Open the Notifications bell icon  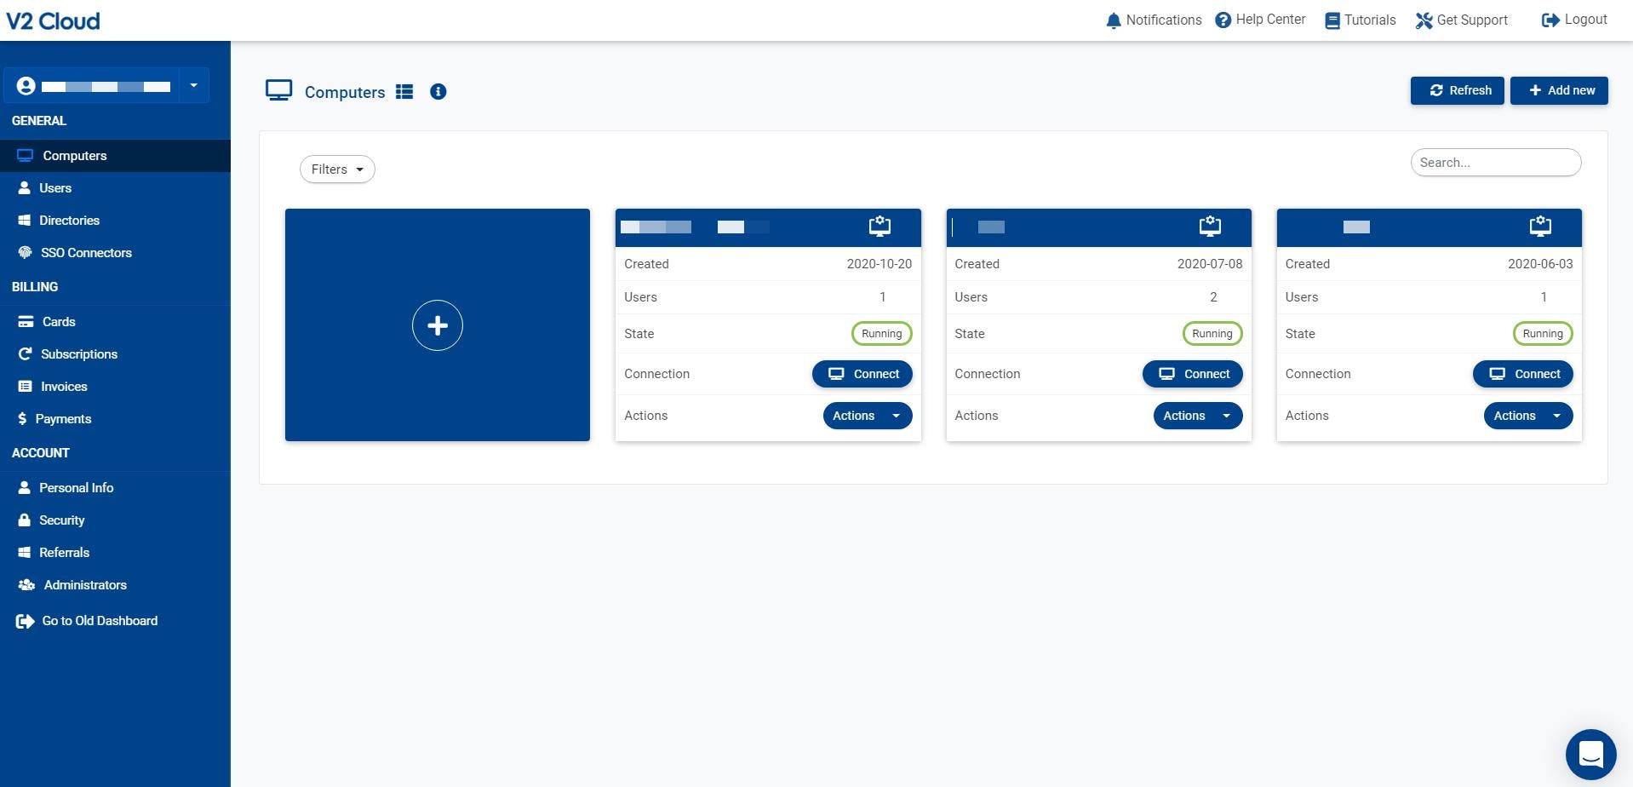click(x=1114, y=20)
